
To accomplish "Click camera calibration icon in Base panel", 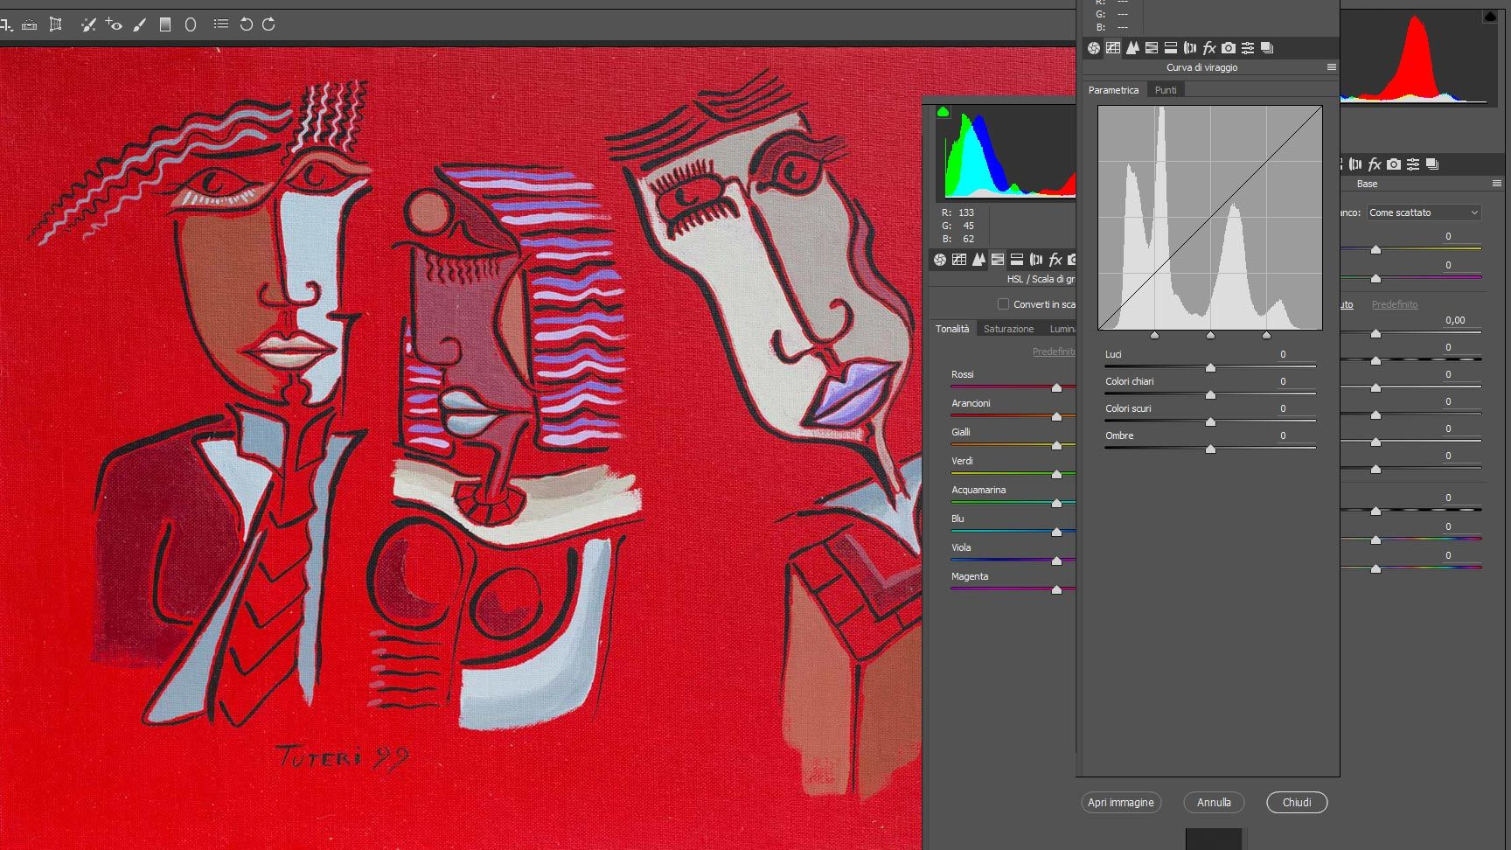I will pyautogui.click(x=1394, y=164).
